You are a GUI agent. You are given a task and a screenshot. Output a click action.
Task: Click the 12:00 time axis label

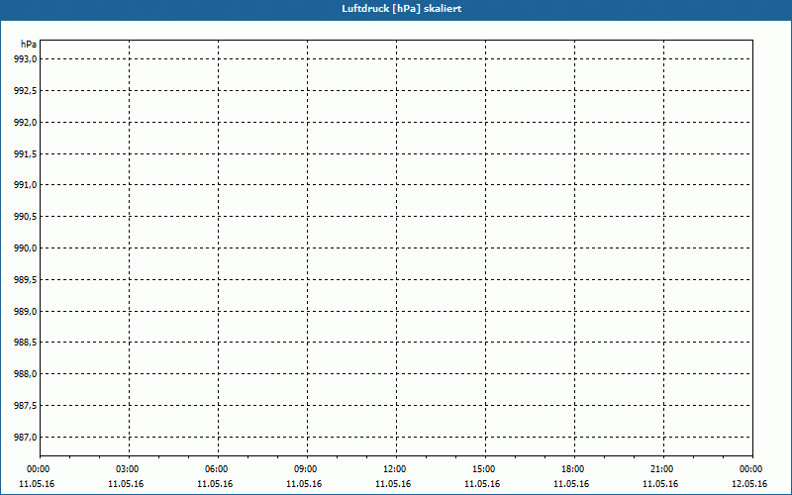[x=394, y=469]
